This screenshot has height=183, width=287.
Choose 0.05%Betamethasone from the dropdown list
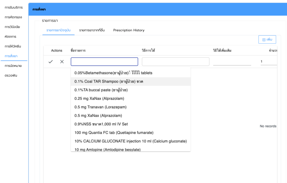(113, 73)
